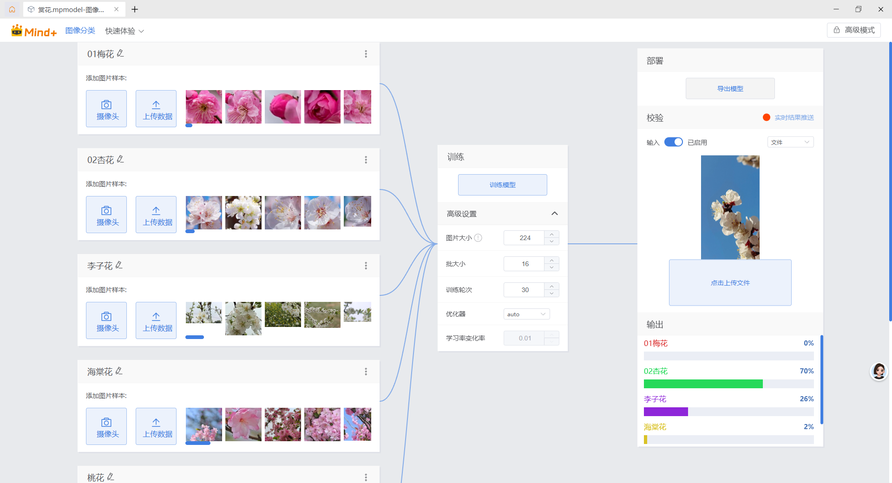This screenshot has width=892, height=483.
Task: Edit the 李子花 class name with the pencil icon
Action: click(x=119, y=265)
